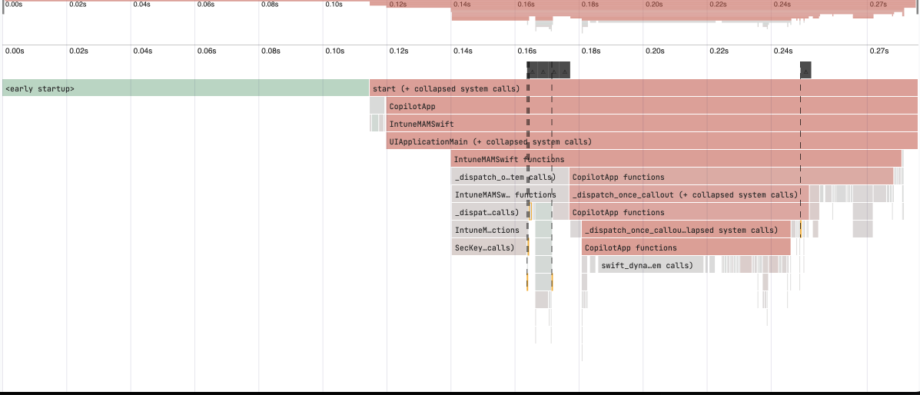
Task: Click 0.12s in the overview minimap strip
Action: pos(398,4)
